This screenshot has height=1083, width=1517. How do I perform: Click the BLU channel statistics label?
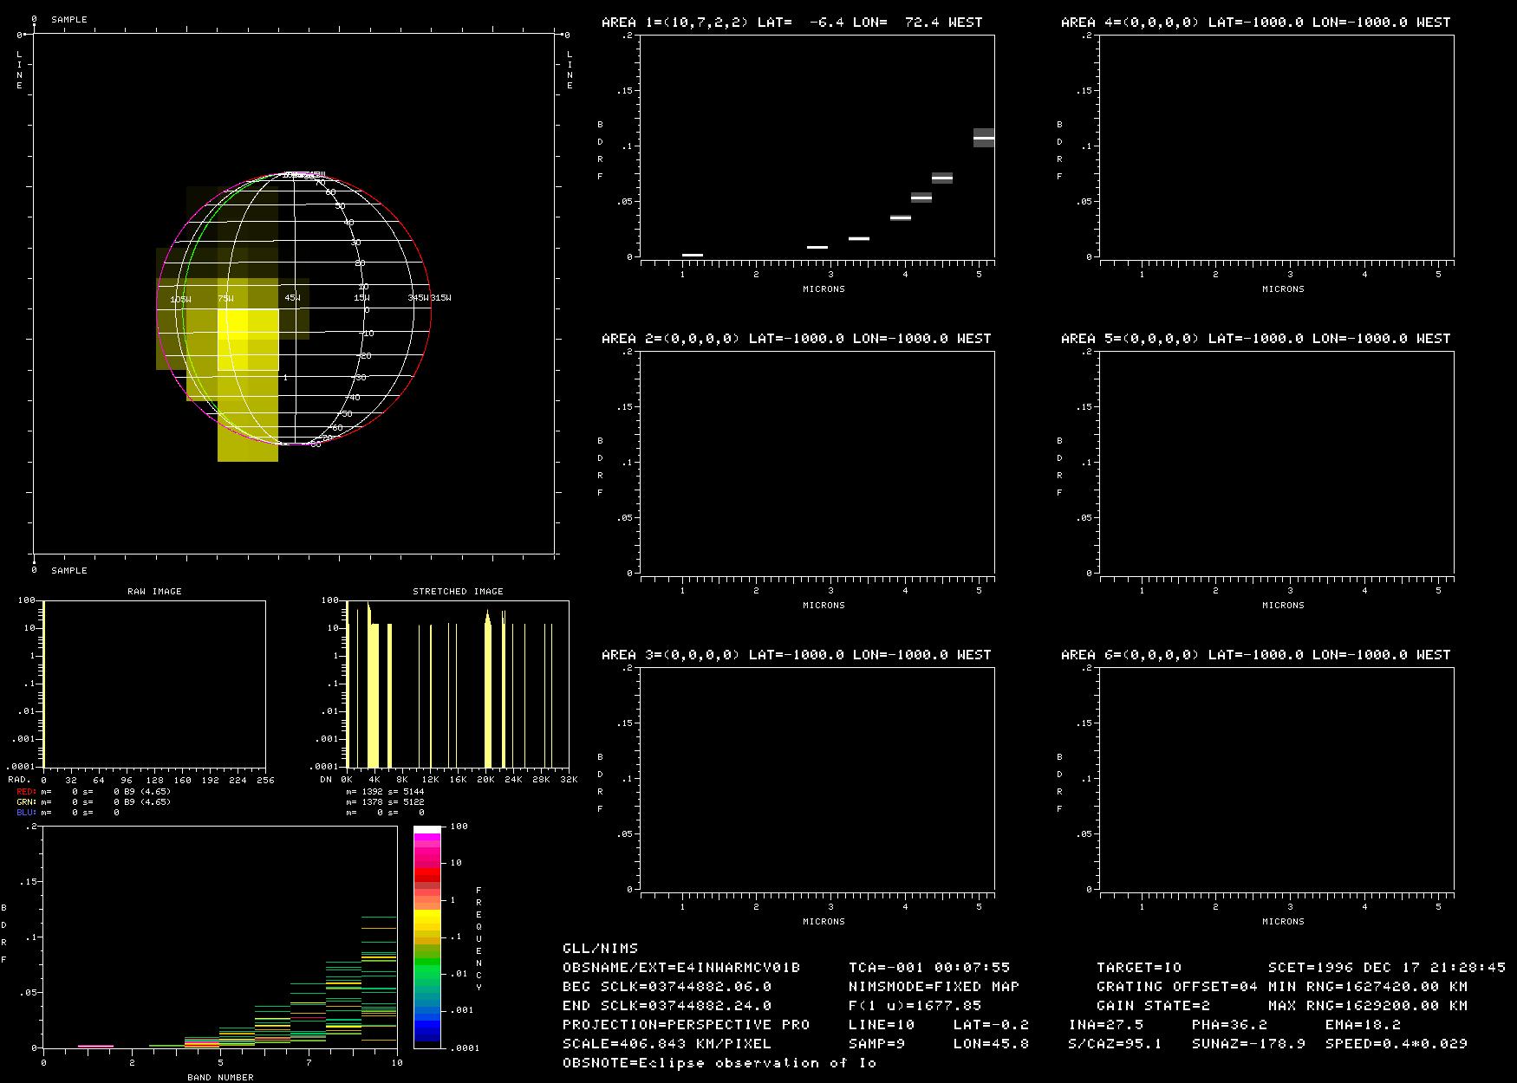tap(26, 813)
